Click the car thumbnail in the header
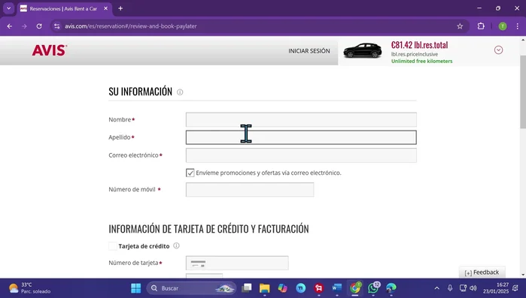The width and height of the screenshot is (526, 298). pos(363,50)
